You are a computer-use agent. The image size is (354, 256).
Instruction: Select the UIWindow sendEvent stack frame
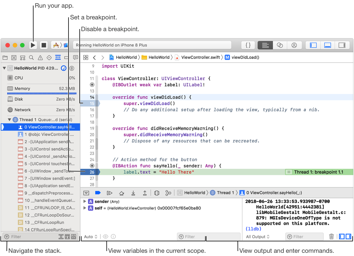pyautogui.click(x=50, y=178)
